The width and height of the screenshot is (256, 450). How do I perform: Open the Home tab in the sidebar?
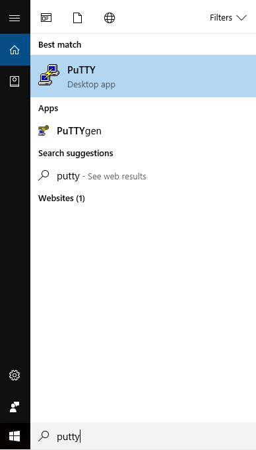tap(15, 50)
